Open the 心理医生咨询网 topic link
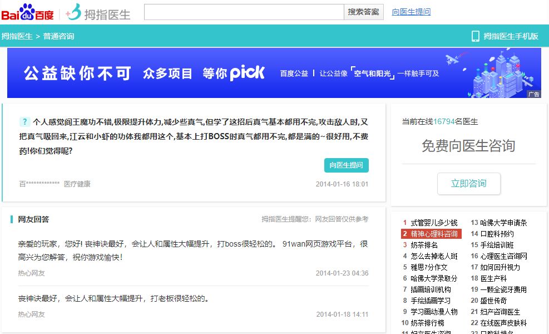Screen dimensions: 549x334 [x=504, y=257]
